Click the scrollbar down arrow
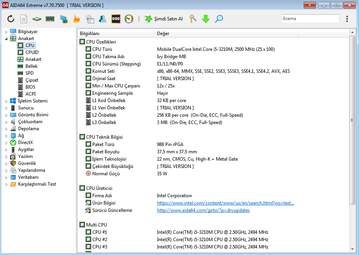 (x=352, y=249)
